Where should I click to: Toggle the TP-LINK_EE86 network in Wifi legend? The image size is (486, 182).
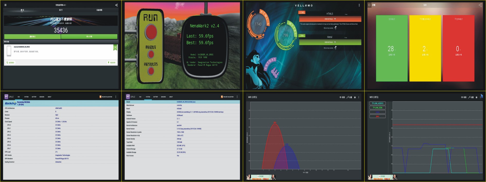(x=377, y=108)
